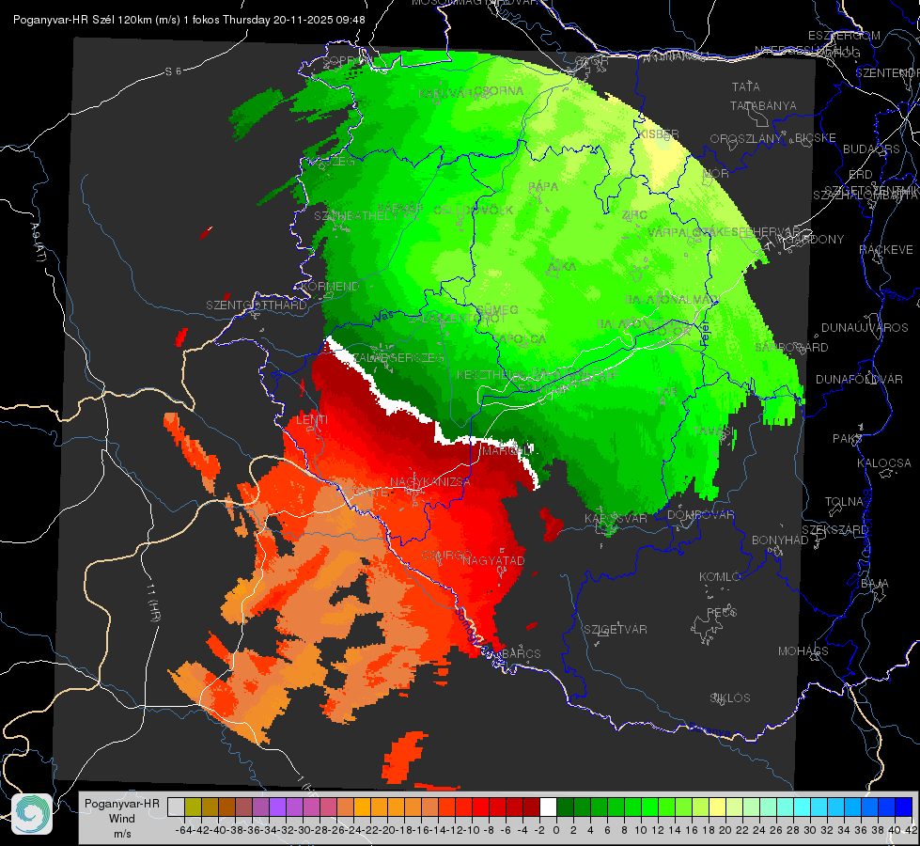Select the LENTI town label

pyautogui.click(x=312, y=420)
